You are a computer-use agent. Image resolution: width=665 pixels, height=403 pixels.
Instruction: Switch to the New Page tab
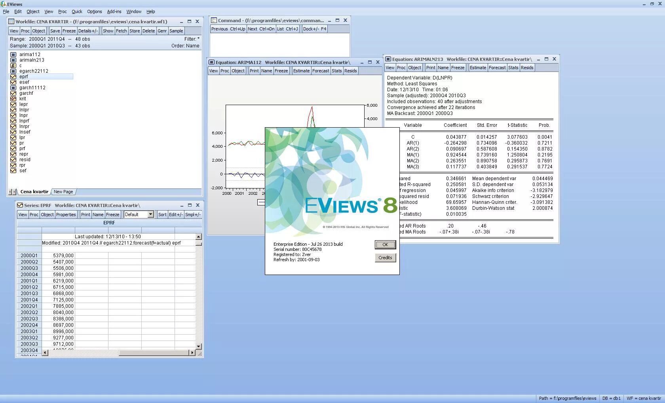click(63, 192)
